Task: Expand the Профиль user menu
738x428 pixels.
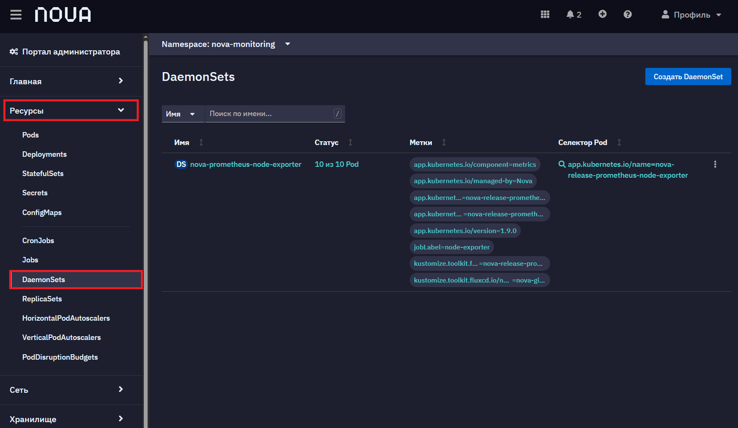Action: point(691,15)
